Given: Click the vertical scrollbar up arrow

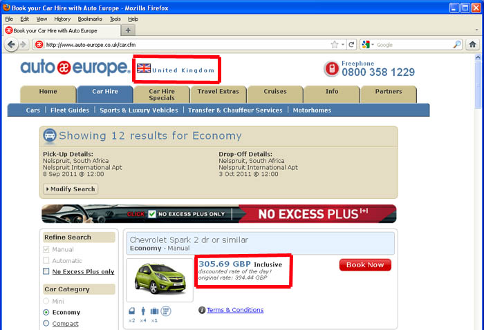Looking at the screenshot, I should (478, 57).
